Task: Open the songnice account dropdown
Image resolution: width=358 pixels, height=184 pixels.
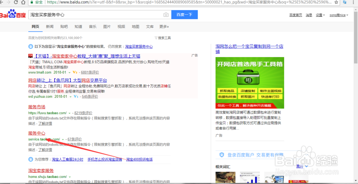Action: tap(339, 15)
